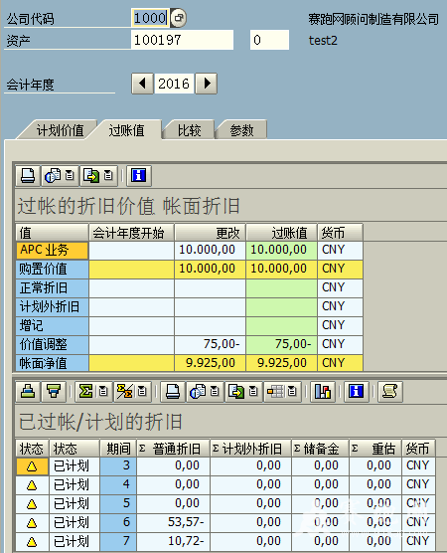The width and height of the screenshot is (447, 553).
Task: Click the filter funnel icon in depreciation toolbar
Action: click(x=54, y=391)
